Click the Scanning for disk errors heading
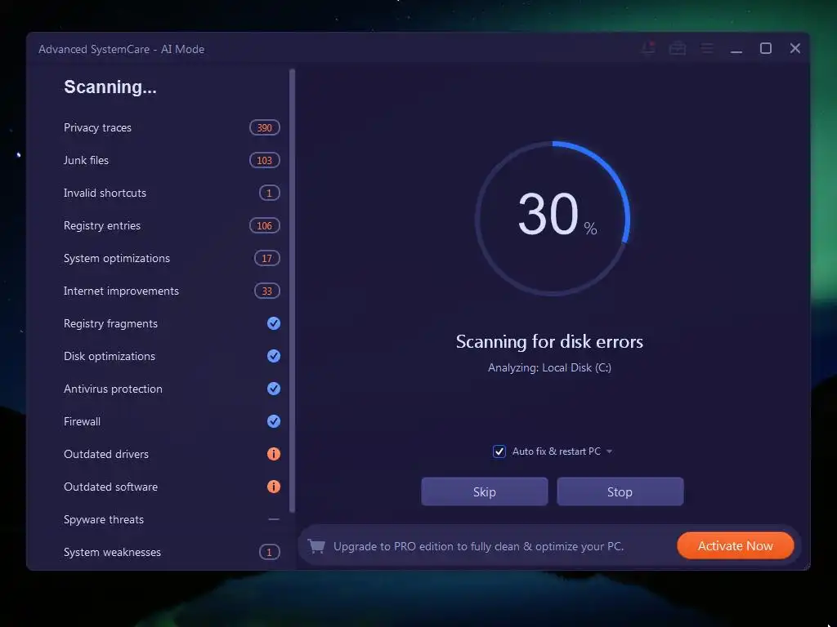Viewport: 837px width, 627px height. [x=550, y=341]
